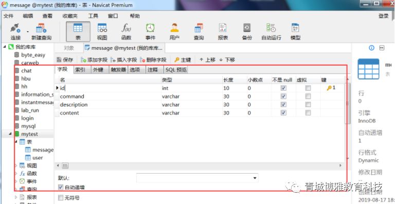
Task: Toggle Not Null checkbox for description field
Action: (x=283, y=105)
